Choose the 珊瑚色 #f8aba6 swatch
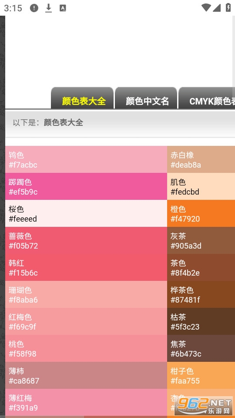Viewport: 235px width, 418px height. (x=86, y=294)
